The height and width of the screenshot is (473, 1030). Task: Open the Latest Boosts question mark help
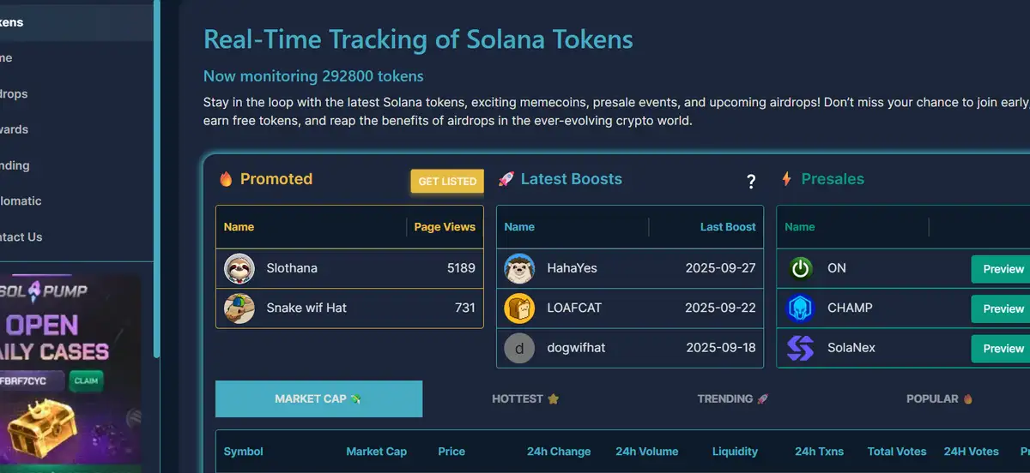coord(751,182)
